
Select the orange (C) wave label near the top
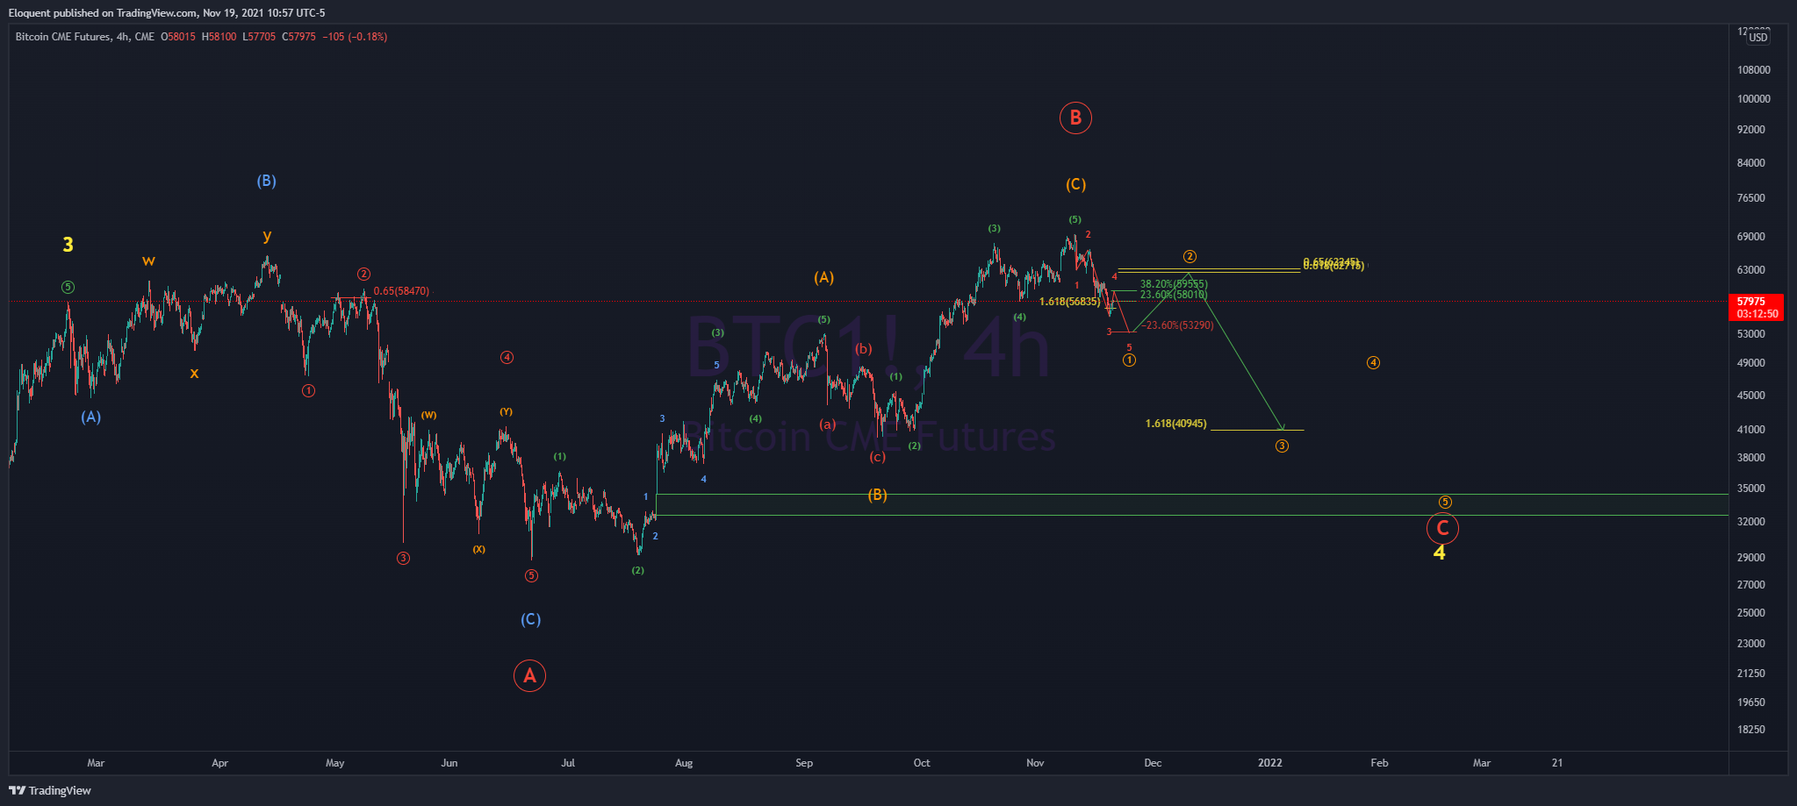(1075, 184)
